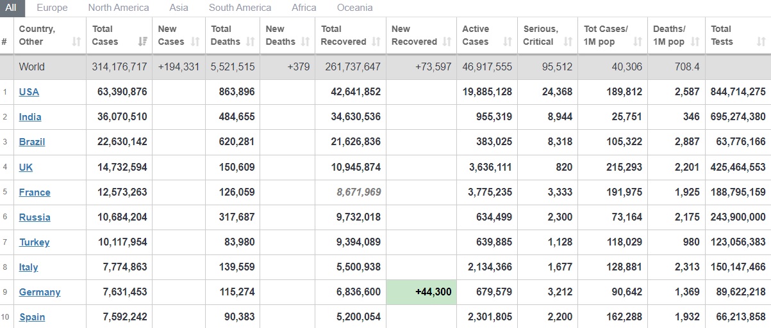Sort by Total Cases column arrows
This screenshot has height=328, width=771.
point(142,42)
